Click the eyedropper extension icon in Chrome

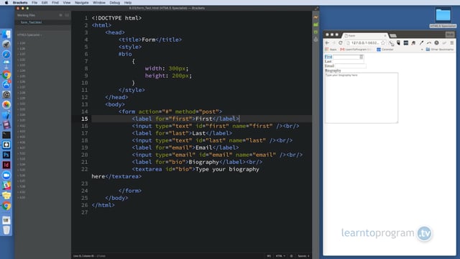click(421, 43)
